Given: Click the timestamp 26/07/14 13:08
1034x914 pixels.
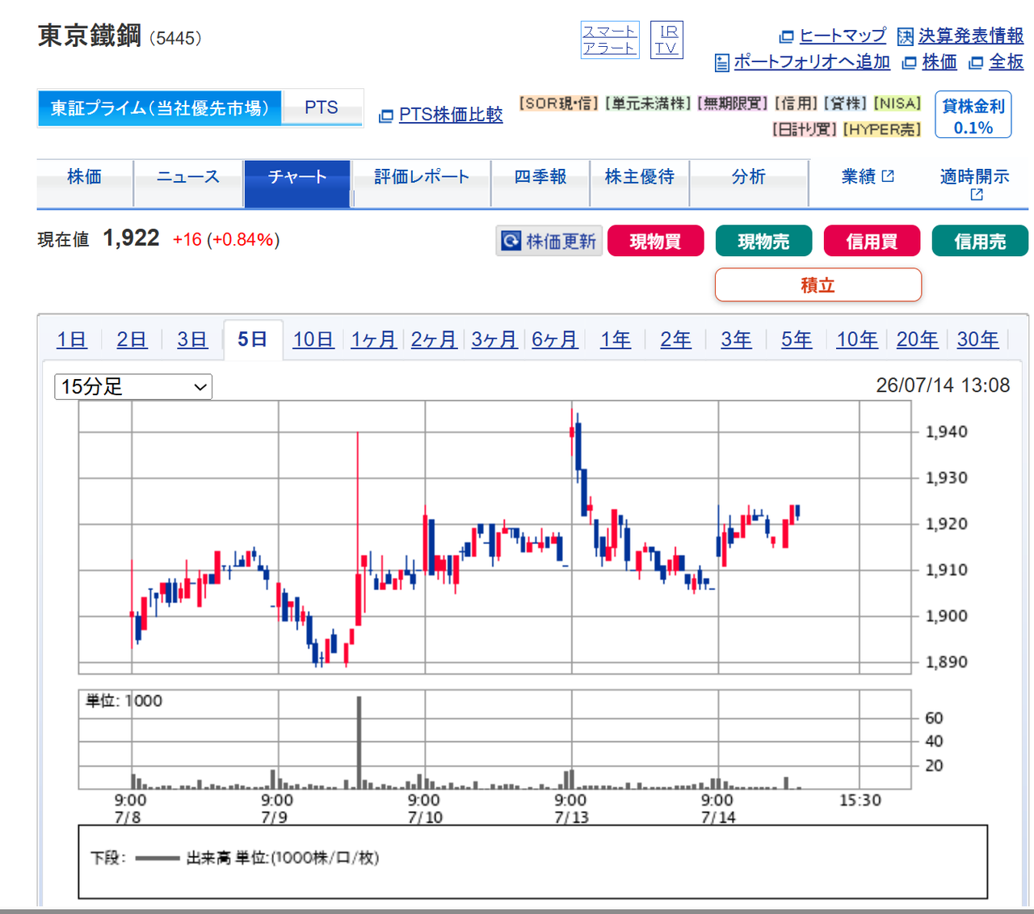Looking at the screenshot, I should (943, 385).
